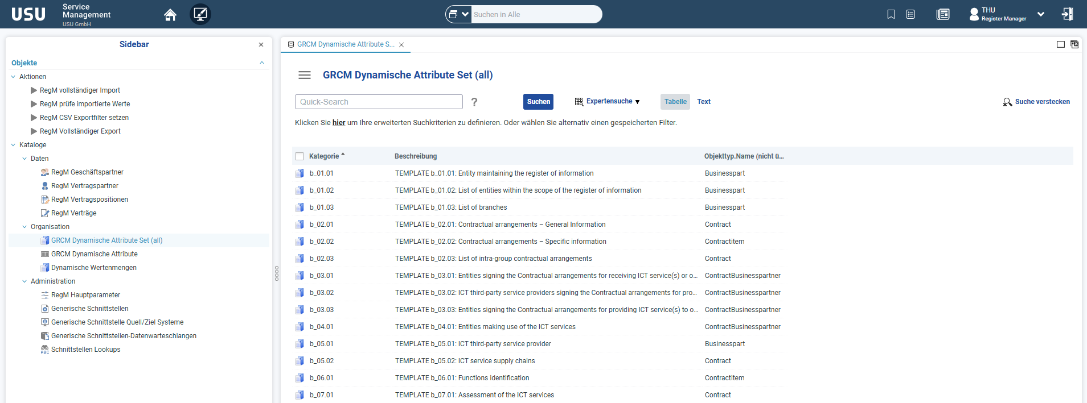Open the bookmark icon in top bar
Viewport: 1087px width, 403px height.
coord(891,14)
